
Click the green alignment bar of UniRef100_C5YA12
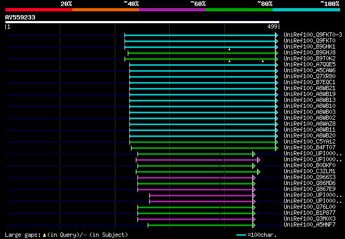203,142
